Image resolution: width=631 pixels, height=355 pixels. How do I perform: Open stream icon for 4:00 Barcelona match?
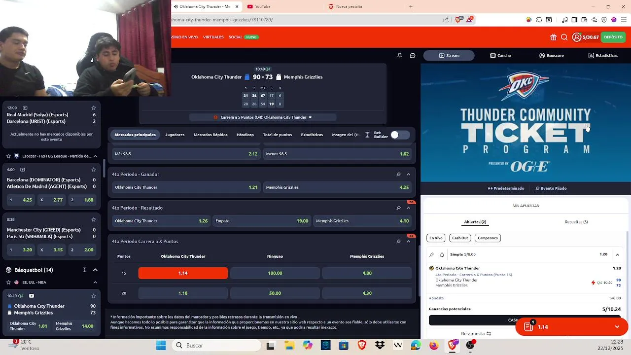(23, 170)
